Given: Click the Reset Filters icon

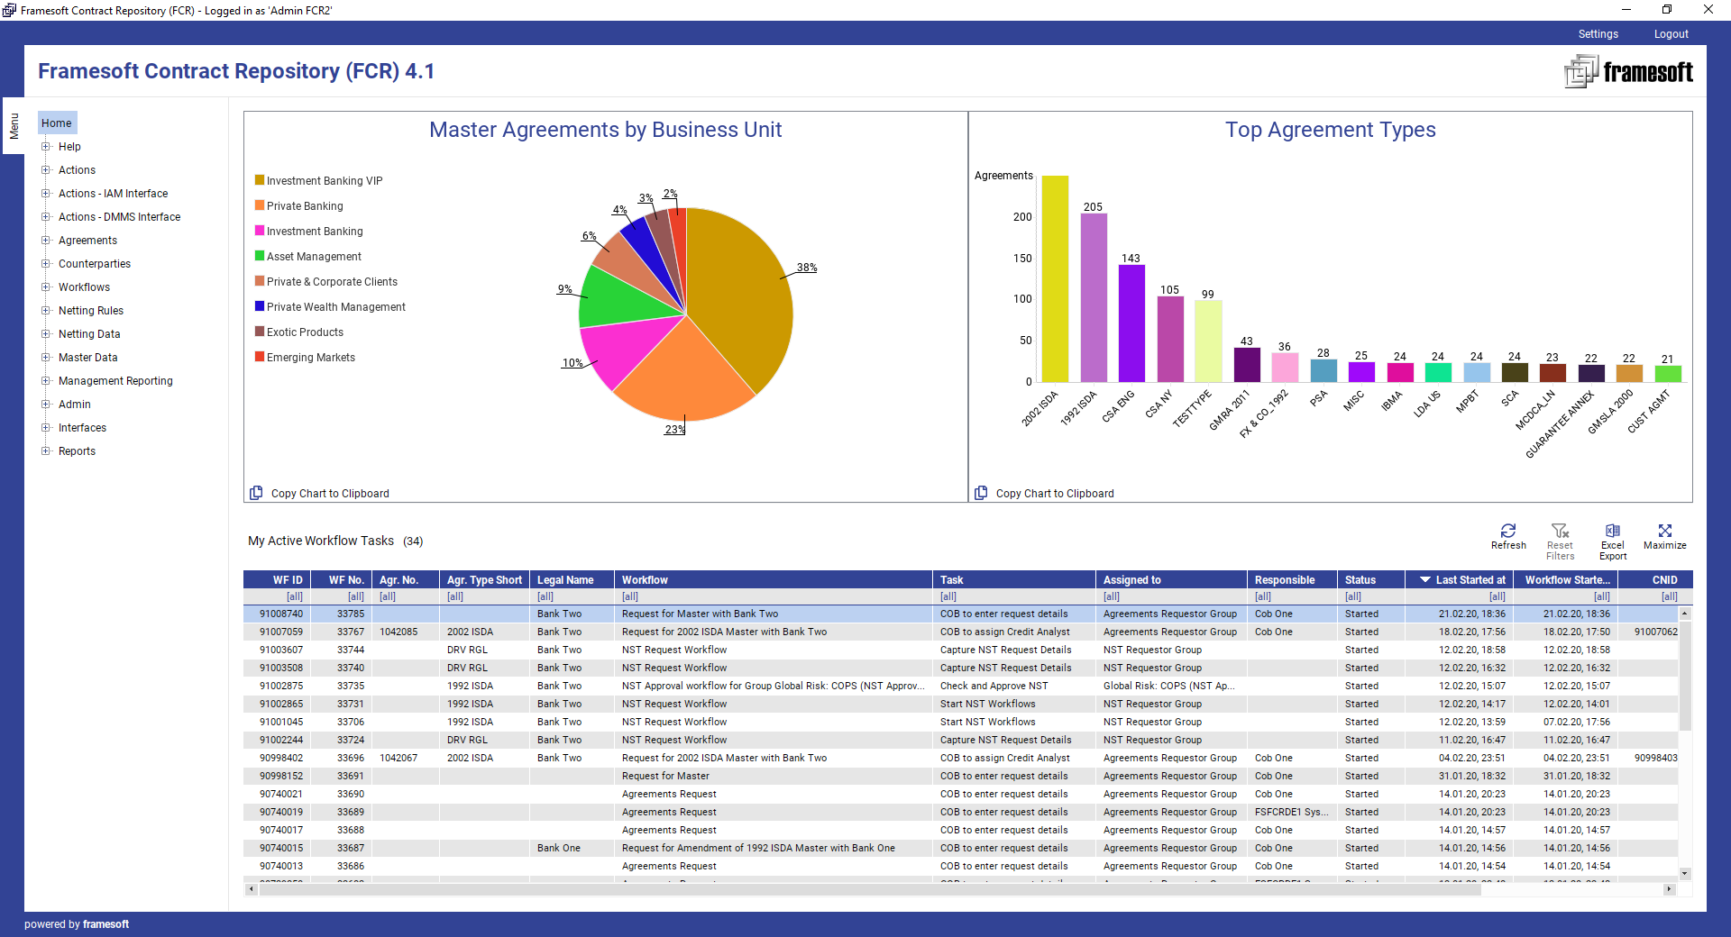Looking at the screenshot, I should point(1560,531).
